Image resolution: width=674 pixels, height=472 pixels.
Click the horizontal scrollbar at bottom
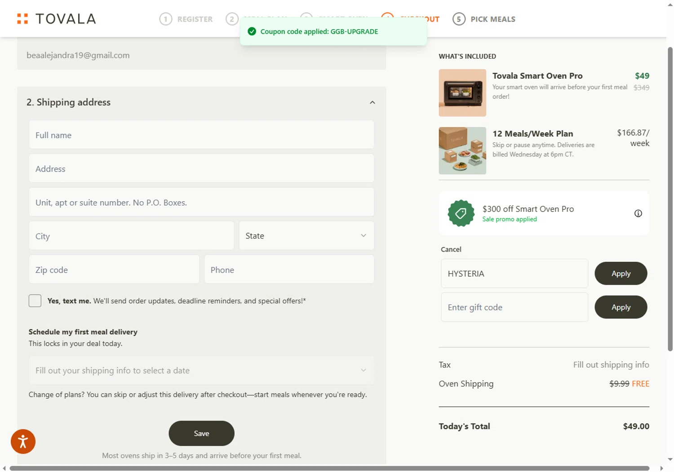pos(329,468)
